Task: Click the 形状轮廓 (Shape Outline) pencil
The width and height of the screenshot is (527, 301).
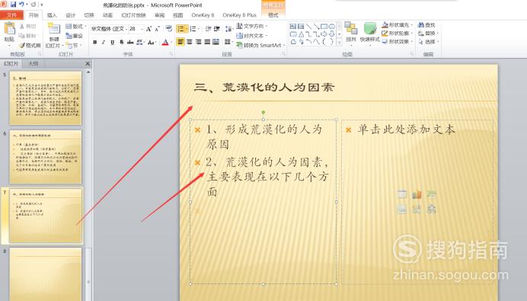Action: (385, 34)
